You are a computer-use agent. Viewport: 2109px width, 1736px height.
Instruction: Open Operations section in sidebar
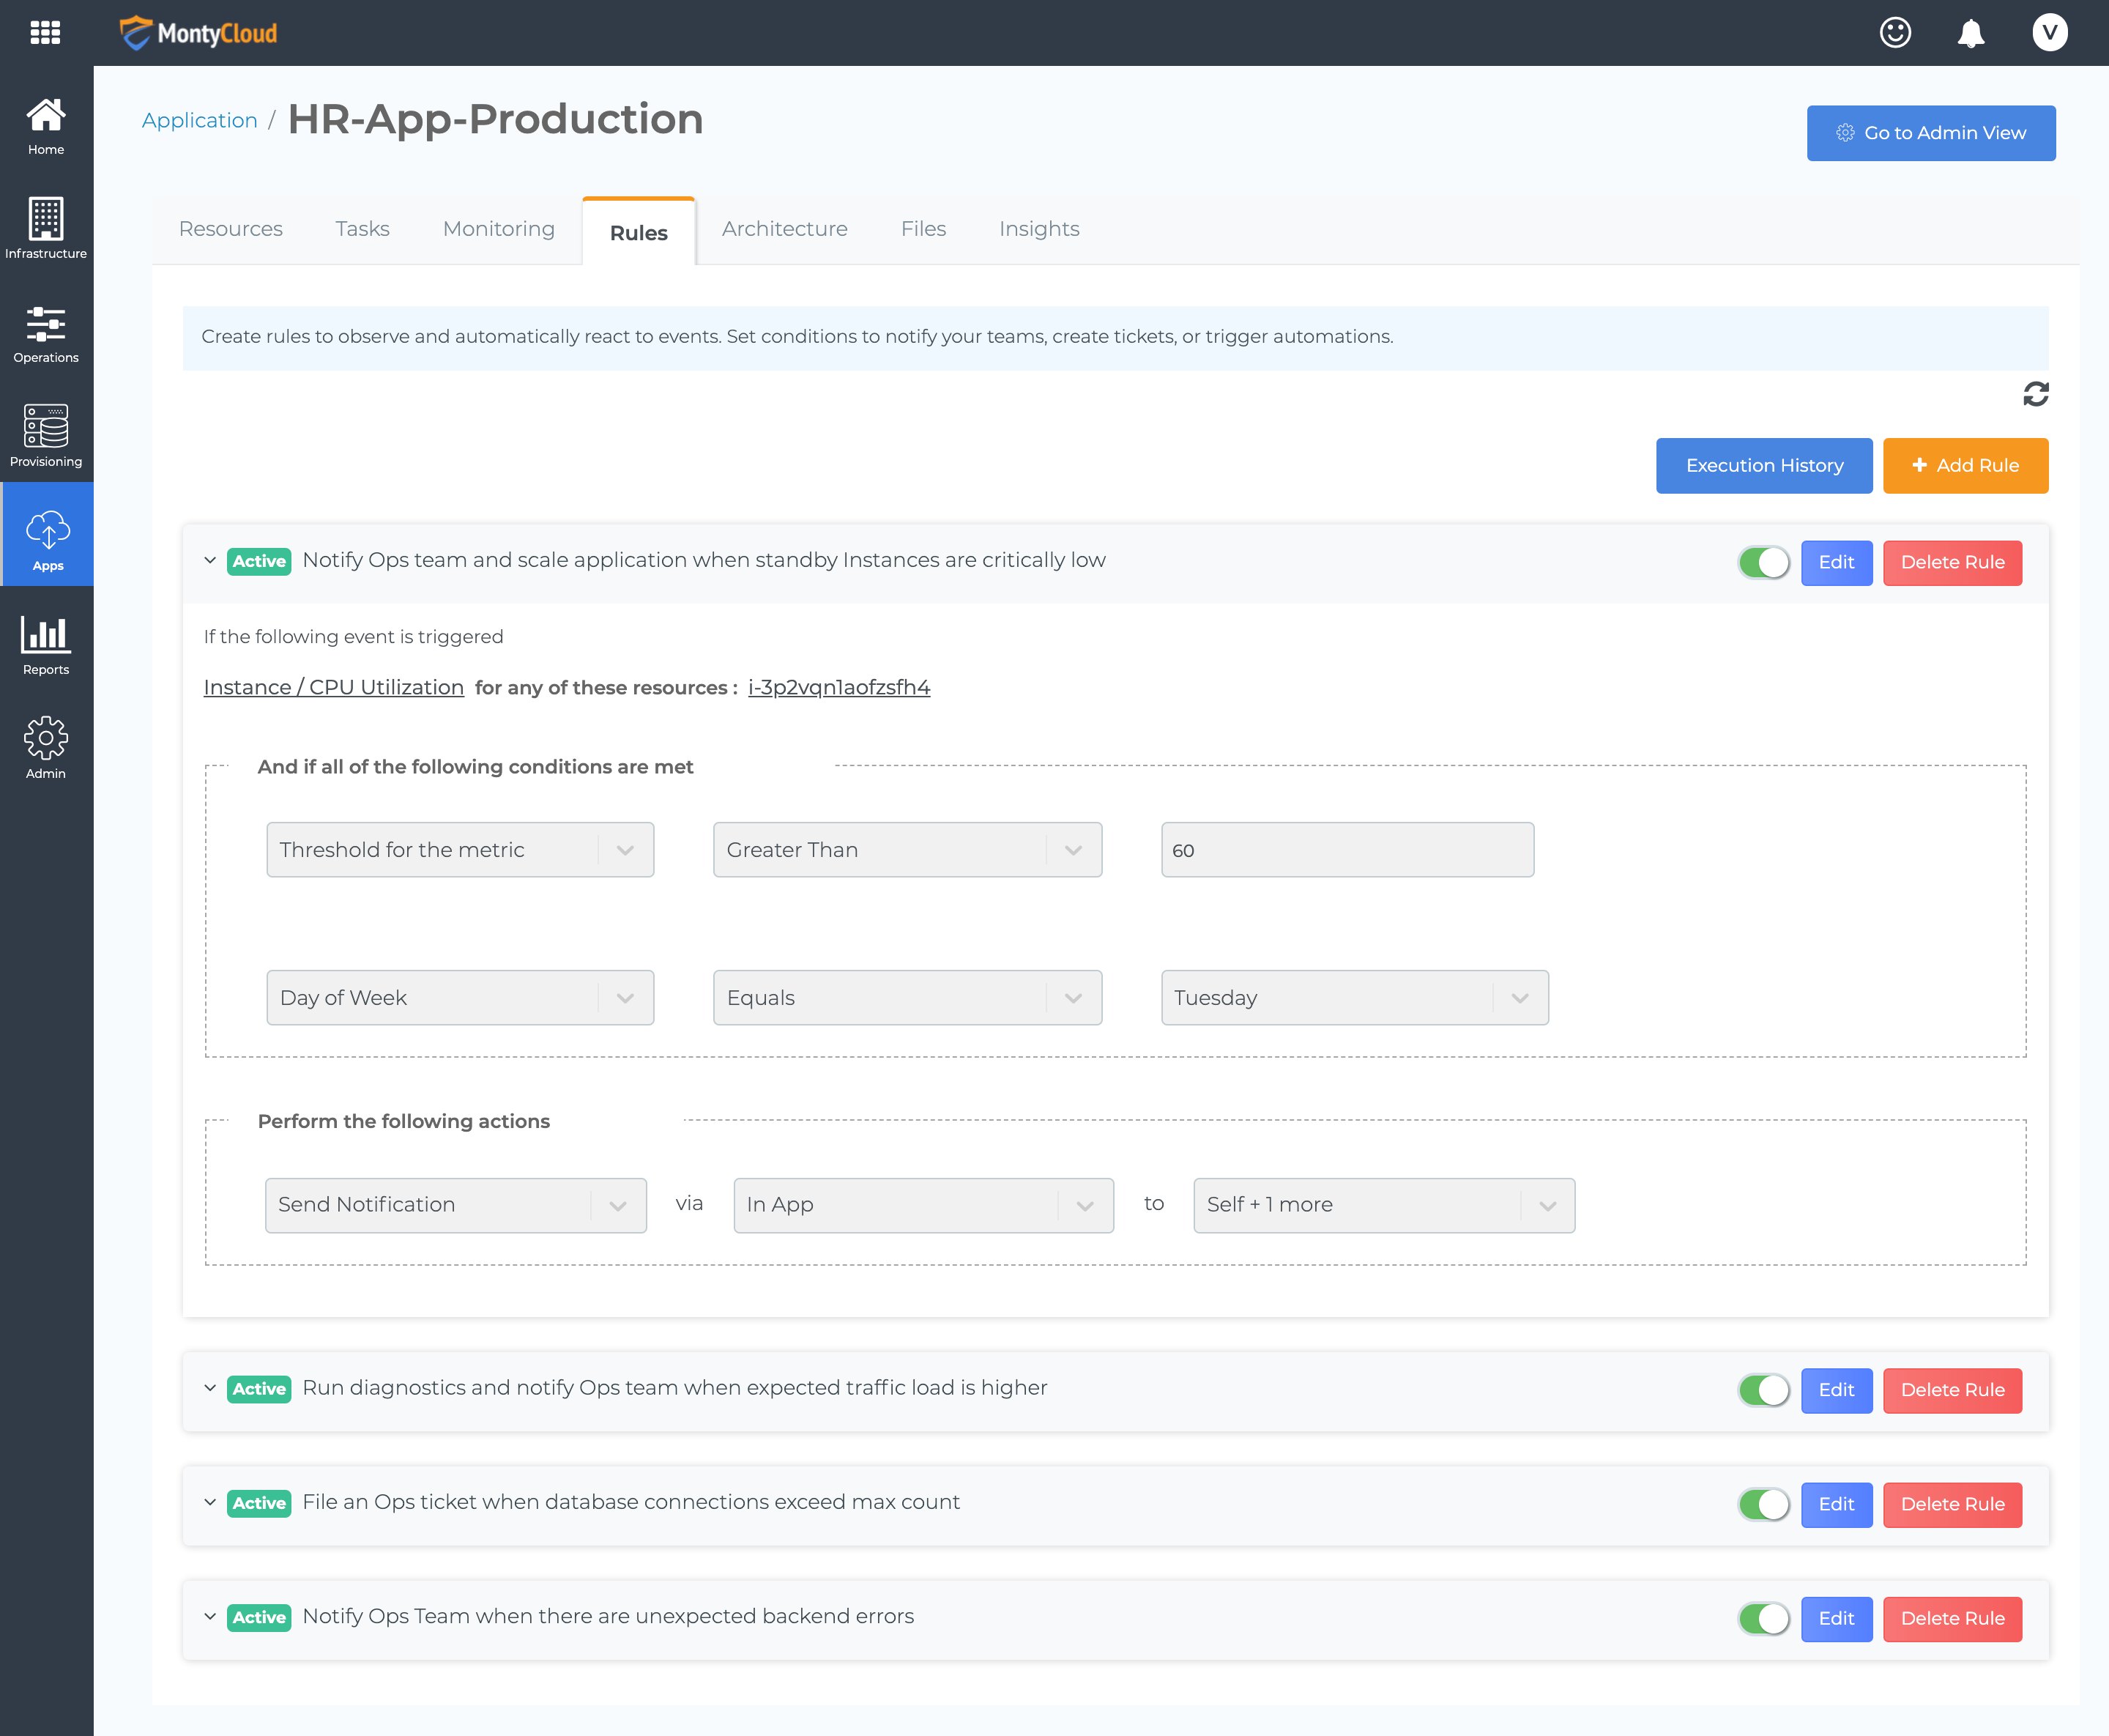point(46,334)
